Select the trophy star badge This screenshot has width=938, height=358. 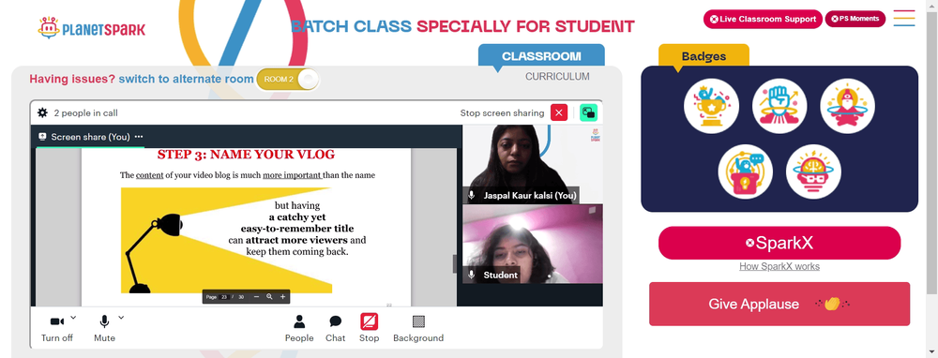711,107
